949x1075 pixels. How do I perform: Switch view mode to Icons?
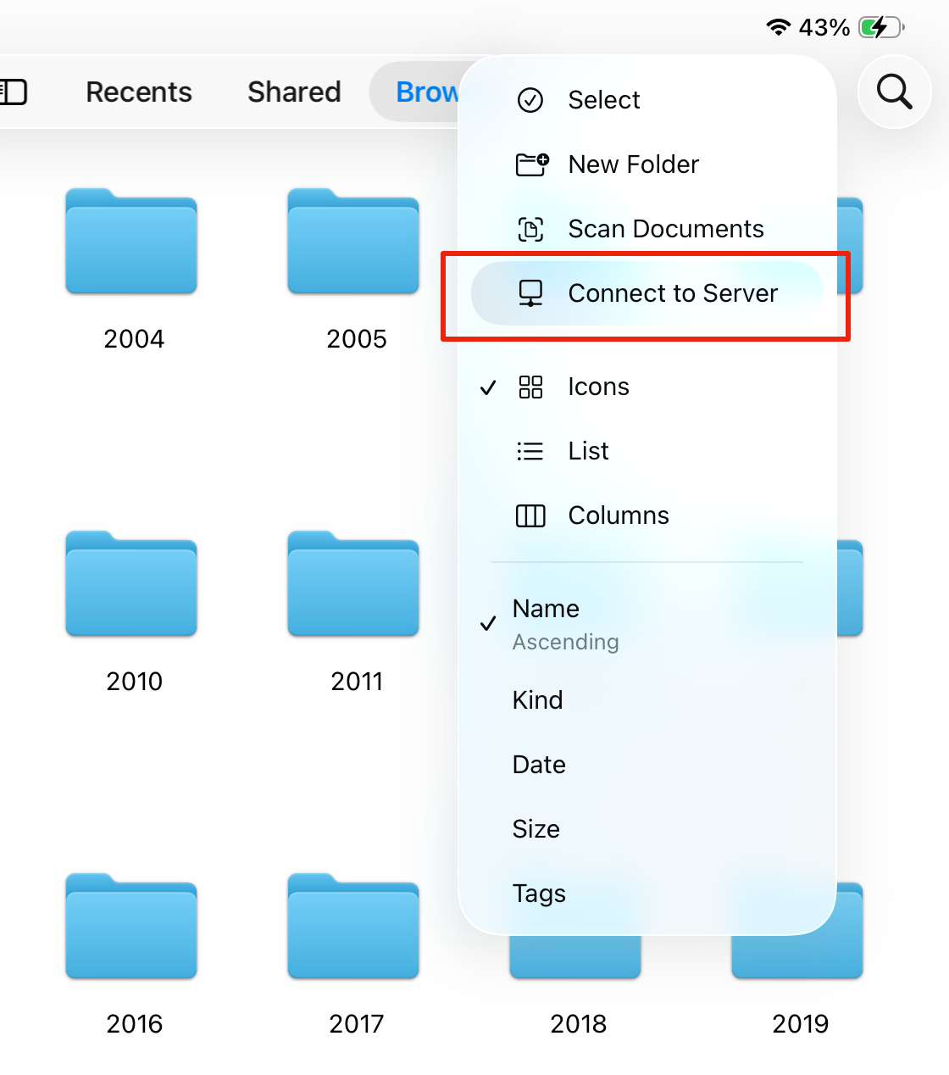coord(598,387)
